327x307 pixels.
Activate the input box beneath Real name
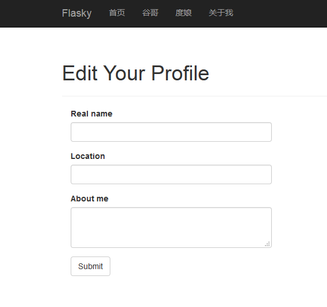[x=171, y=132]
